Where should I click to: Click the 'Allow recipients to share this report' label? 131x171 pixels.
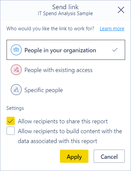pos(63,121)
